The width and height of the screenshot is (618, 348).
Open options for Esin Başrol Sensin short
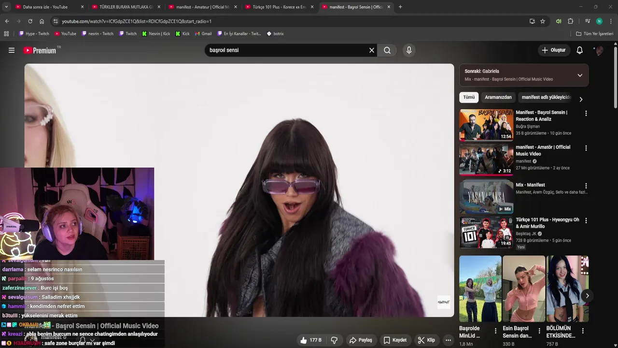[539, 331]
